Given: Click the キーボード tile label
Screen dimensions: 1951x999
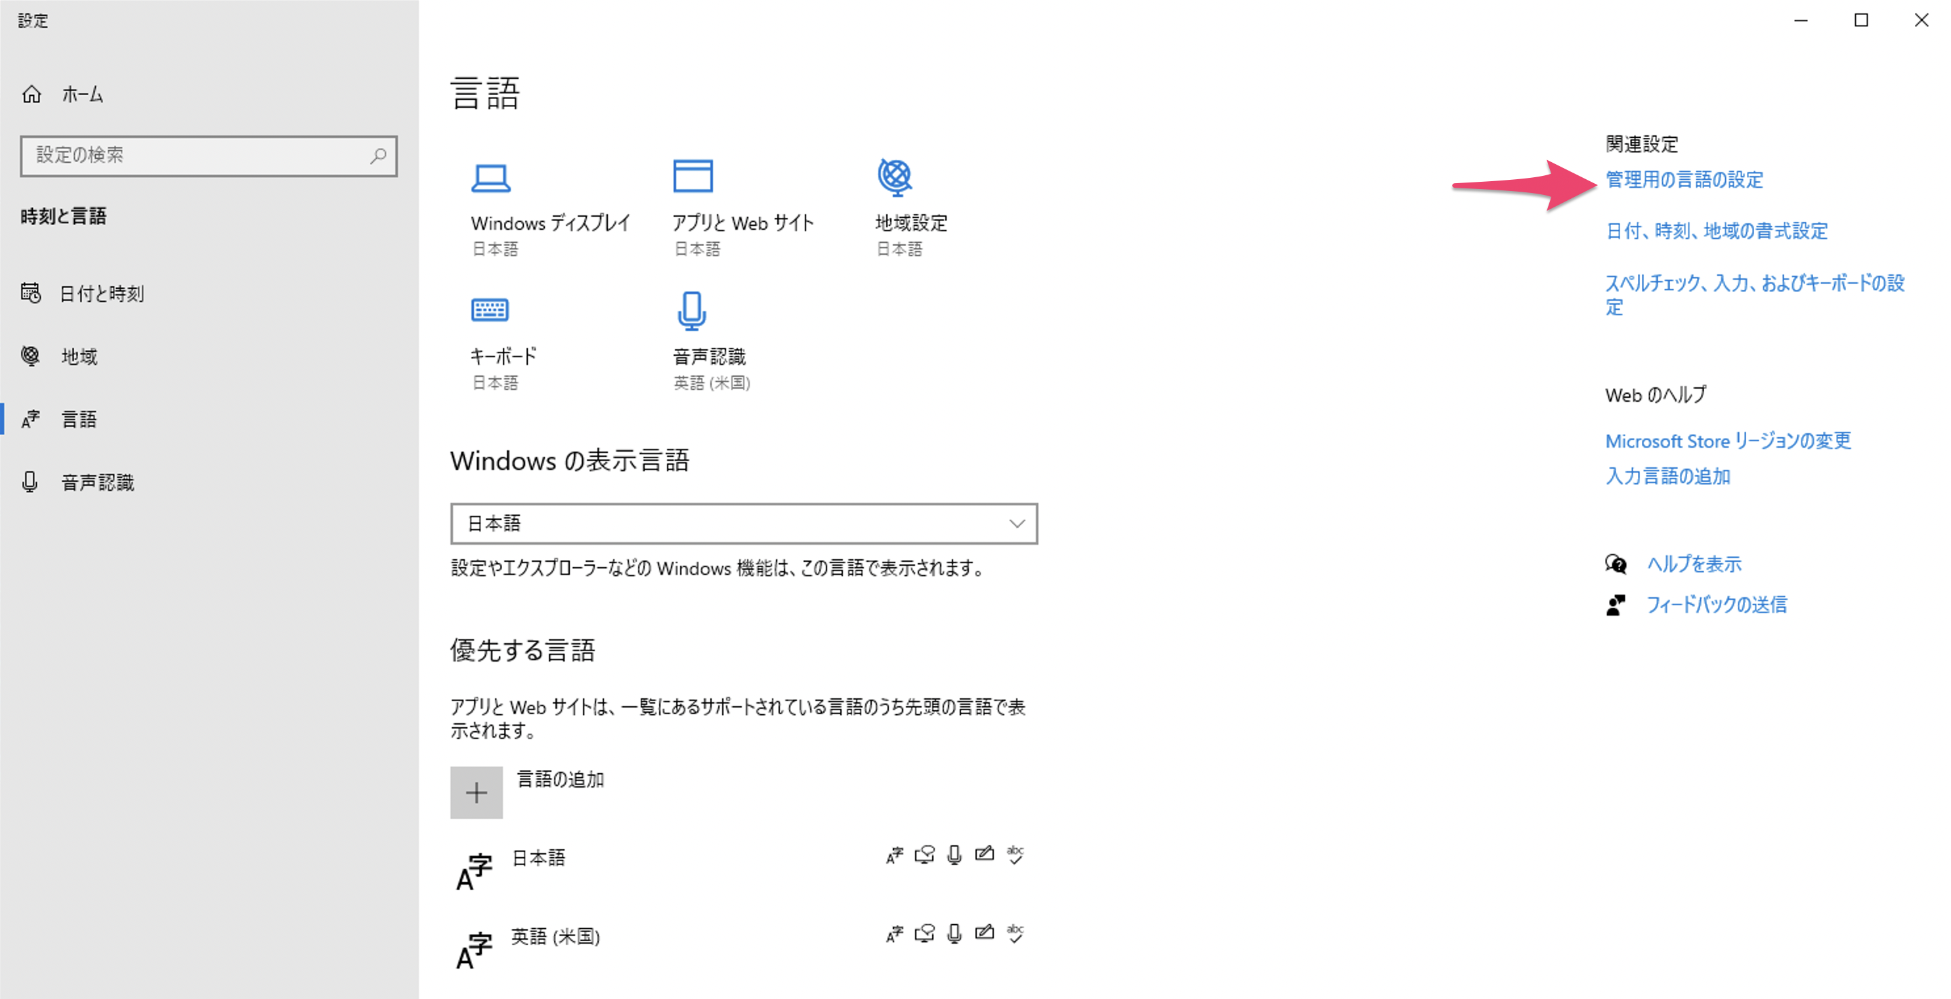Looking at the screenshot, I should (504, 356).
